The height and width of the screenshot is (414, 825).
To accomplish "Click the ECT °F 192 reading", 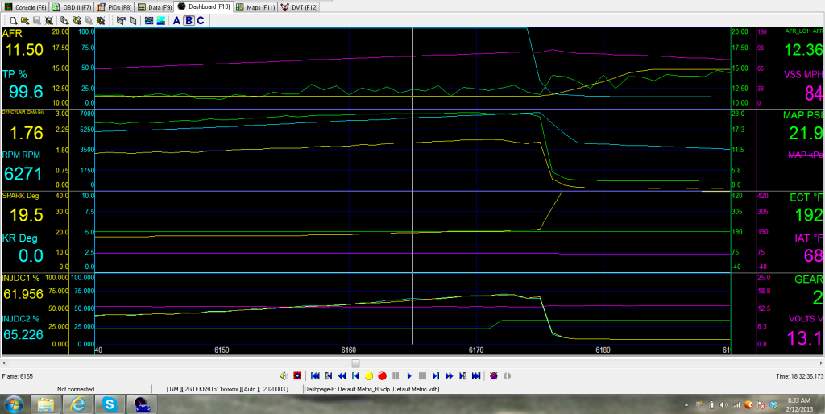I will (810, 215).
